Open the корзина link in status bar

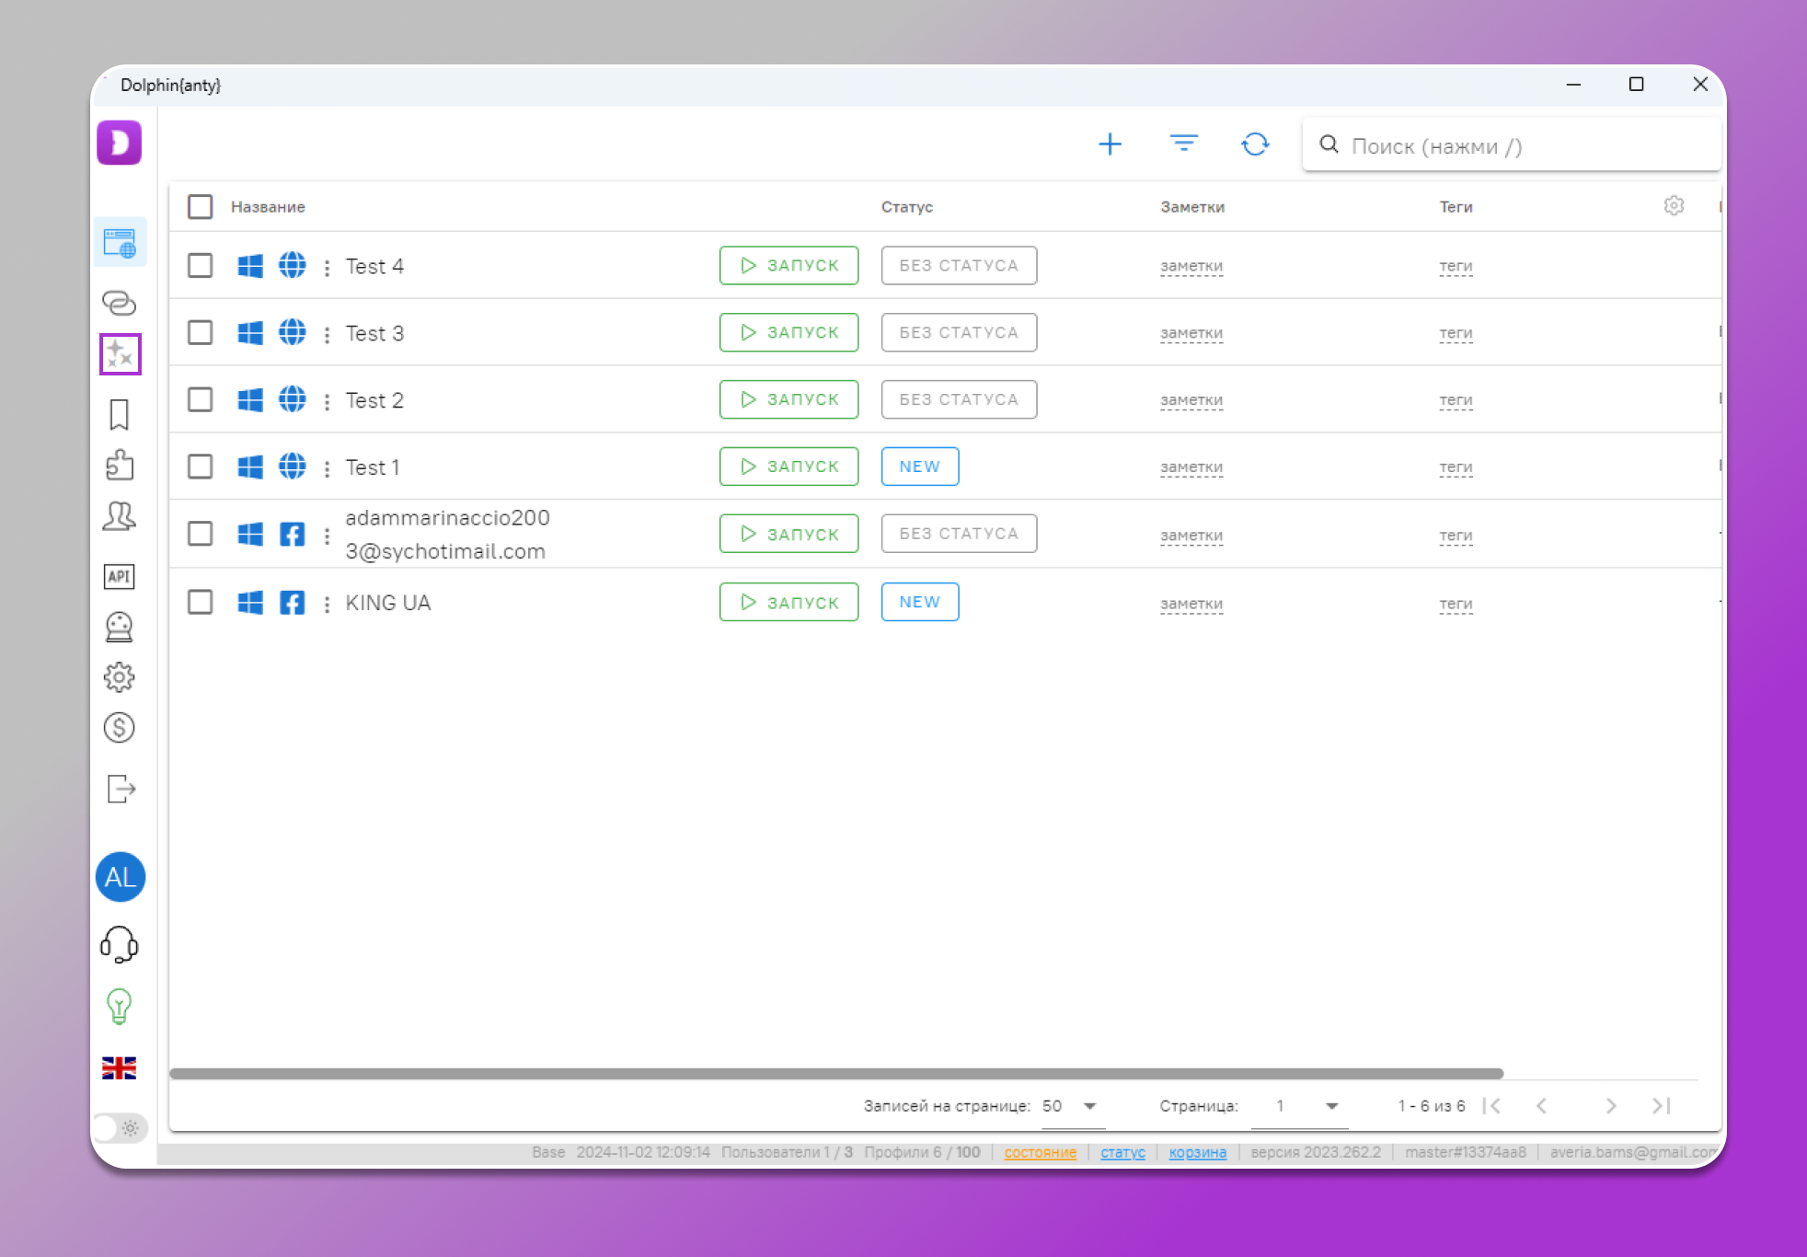[x=1197, y=1152]
